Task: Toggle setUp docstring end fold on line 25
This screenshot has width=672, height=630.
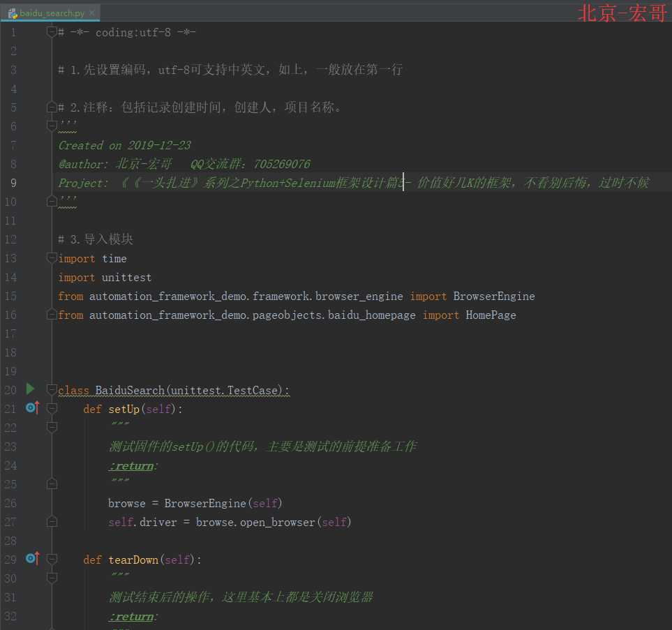Action: (52, 484)
